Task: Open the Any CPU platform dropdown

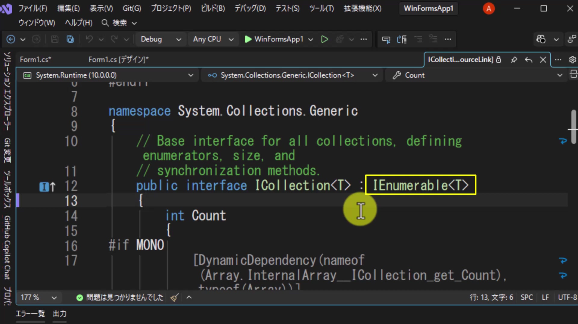Action: point(213,39)
